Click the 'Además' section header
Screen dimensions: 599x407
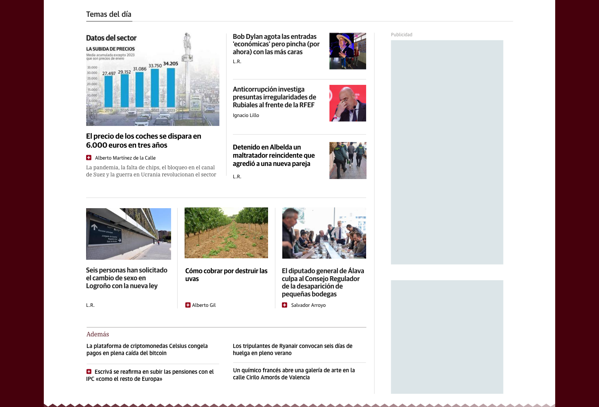tap(97, 334)
